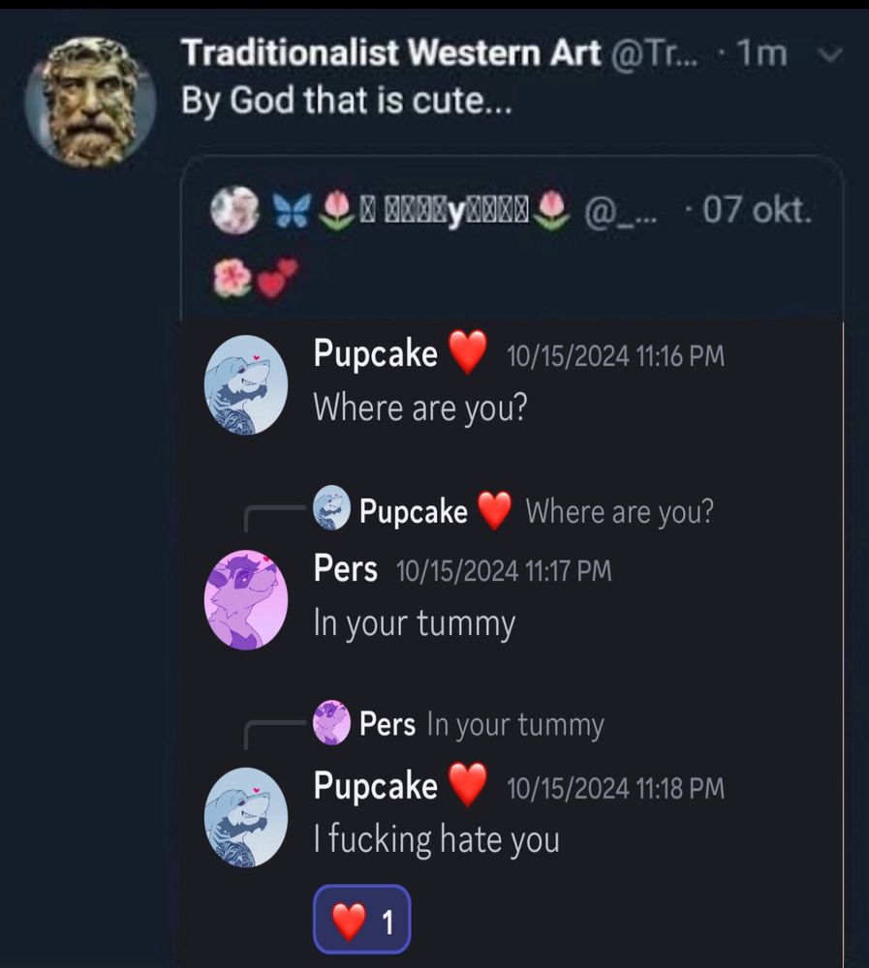This screenshot has height=968, width=869.
Task: Jump to replied message 'Where are you?'
Action: pyautogui.click(x=619, y=512)
